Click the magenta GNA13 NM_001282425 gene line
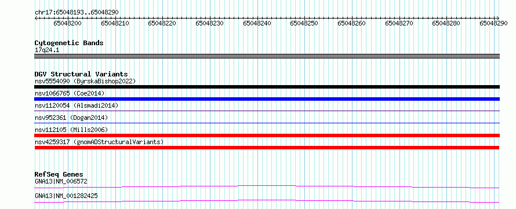Viewport: 516px width, 209px height. click(x=267, y=201)
